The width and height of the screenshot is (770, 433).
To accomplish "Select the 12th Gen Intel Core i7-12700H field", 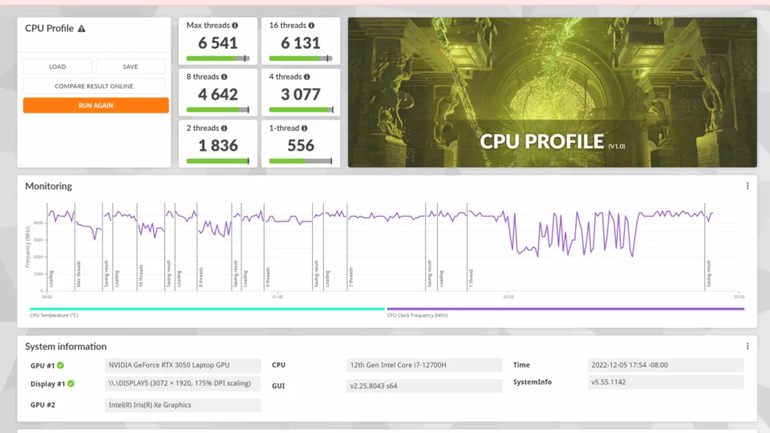I will point(424,366).
